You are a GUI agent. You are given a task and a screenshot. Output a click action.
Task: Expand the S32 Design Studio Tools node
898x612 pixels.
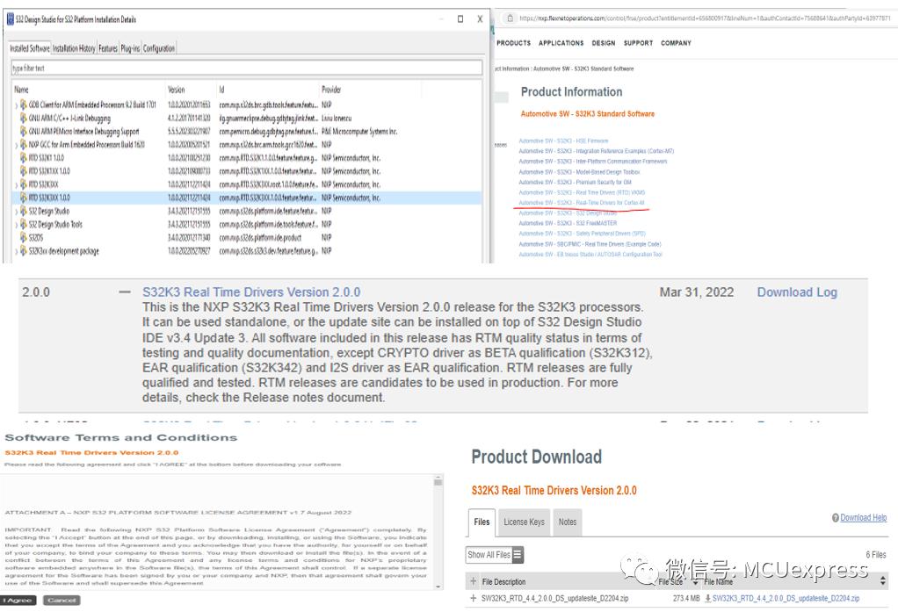[16, 225]
